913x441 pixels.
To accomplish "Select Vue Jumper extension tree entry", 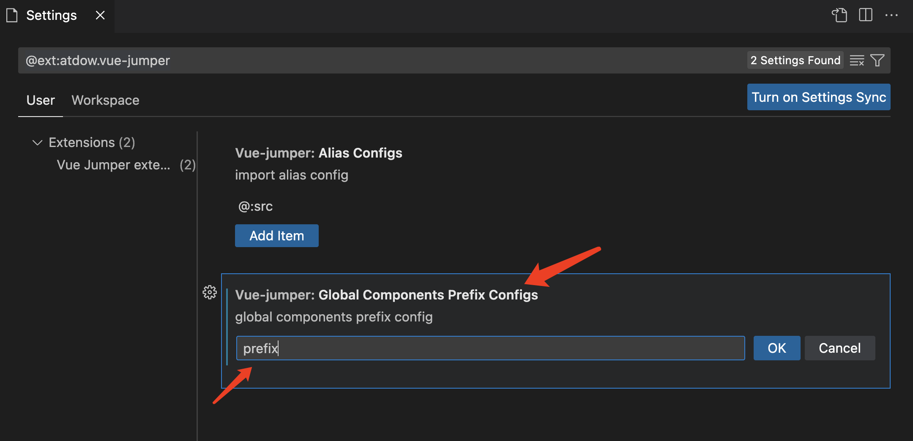I will [126, 165].
